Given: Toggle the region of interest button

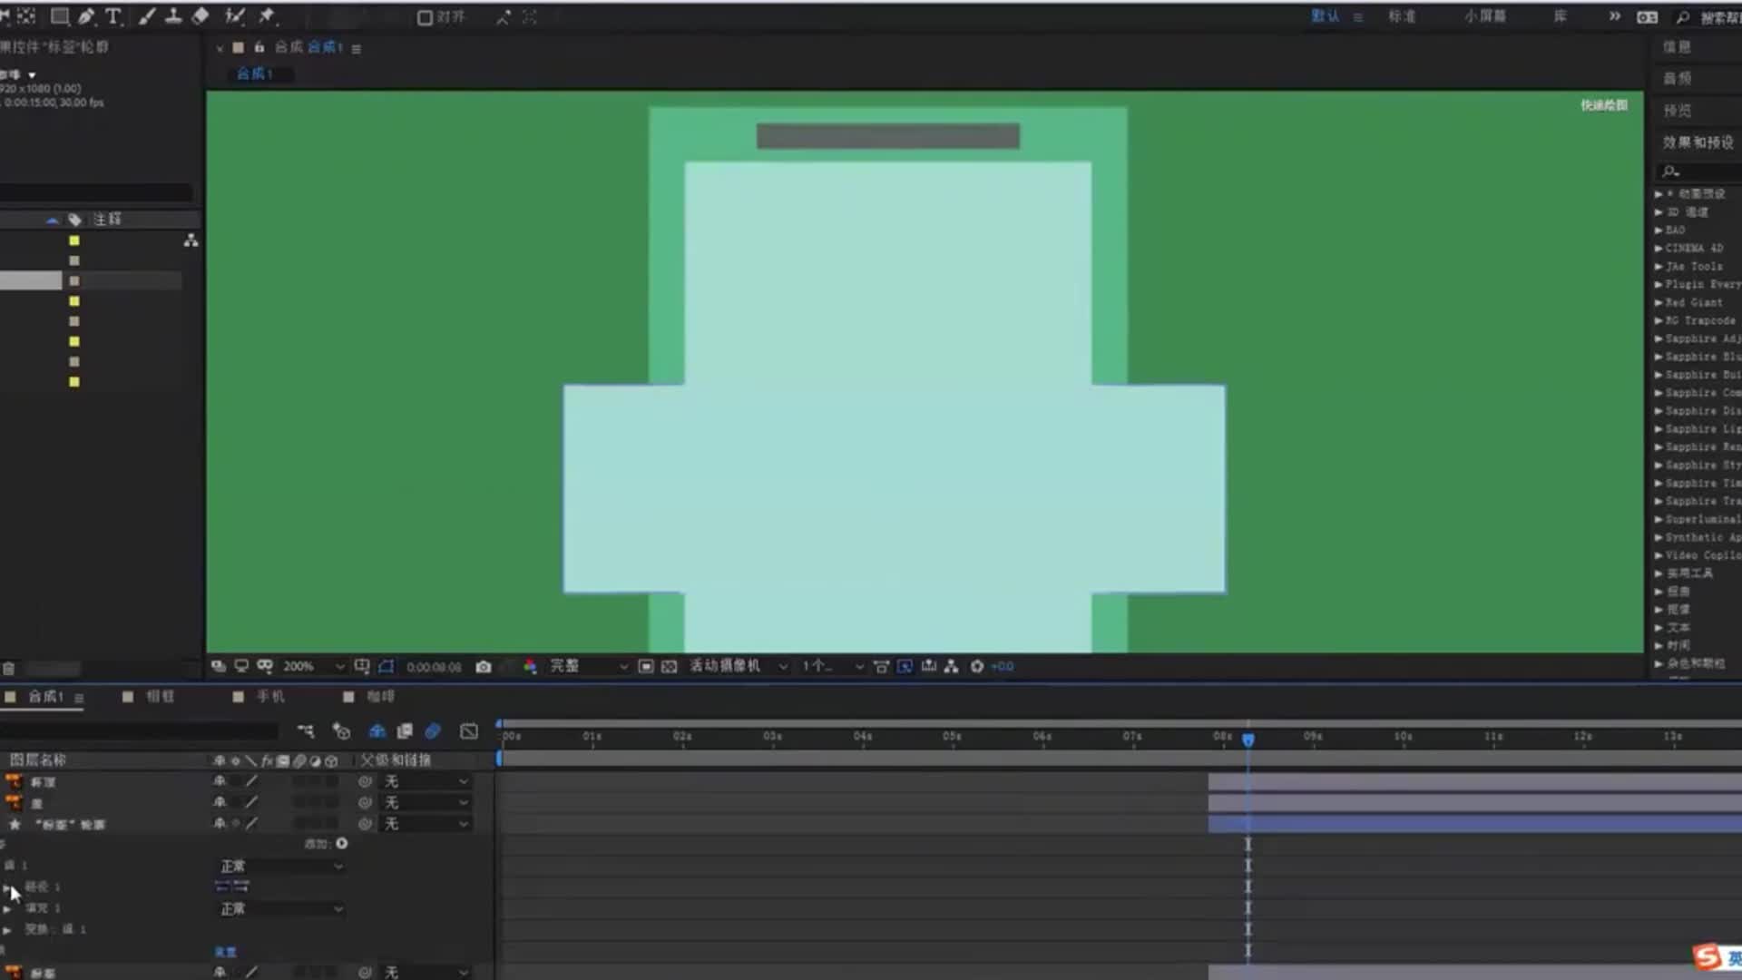Looking at the screenshot, I should pyautogui.click(x=645, y=667).
